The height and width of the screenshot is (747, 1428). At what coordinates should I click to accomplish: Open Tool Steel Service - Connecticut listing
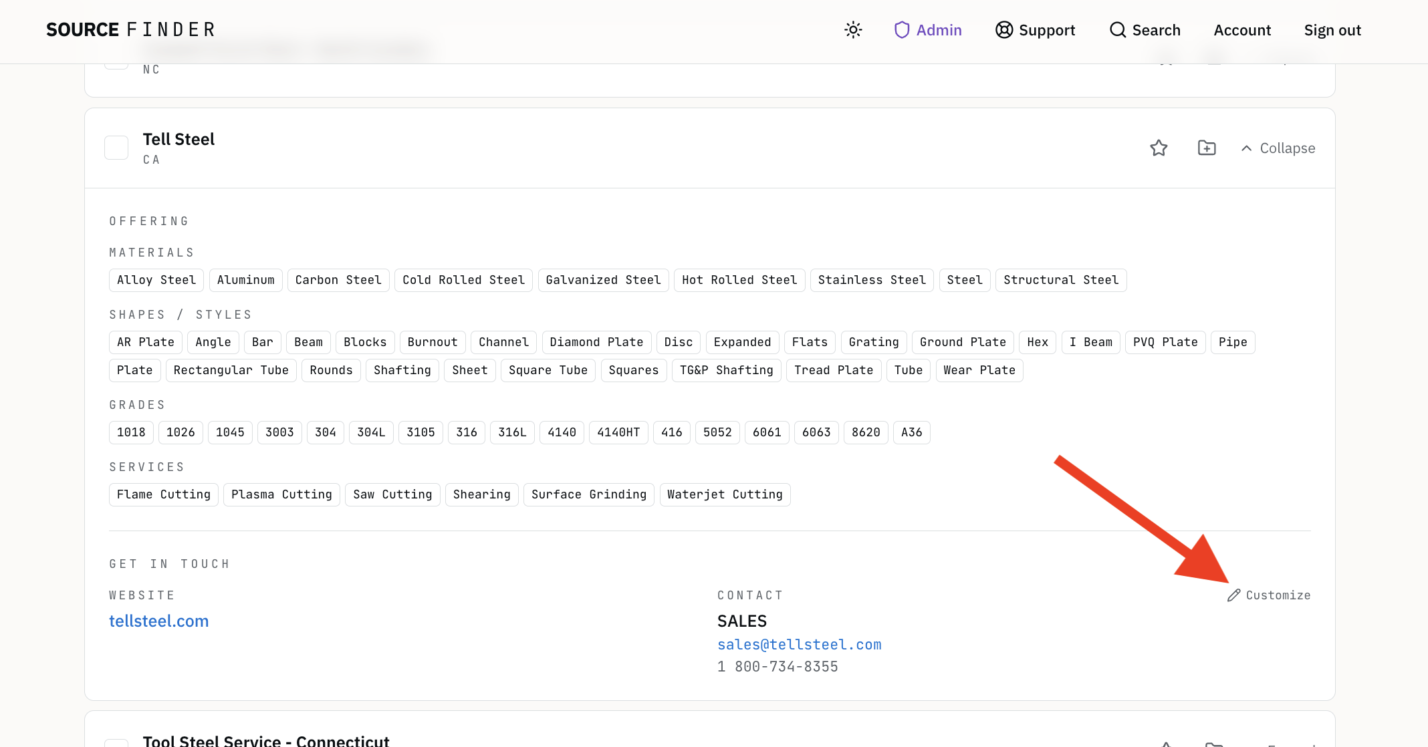pos(266,740)
